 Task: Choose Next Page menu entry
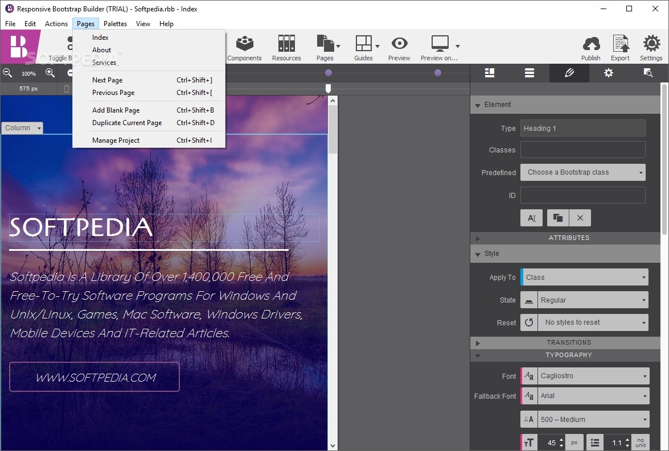[149, 80]
